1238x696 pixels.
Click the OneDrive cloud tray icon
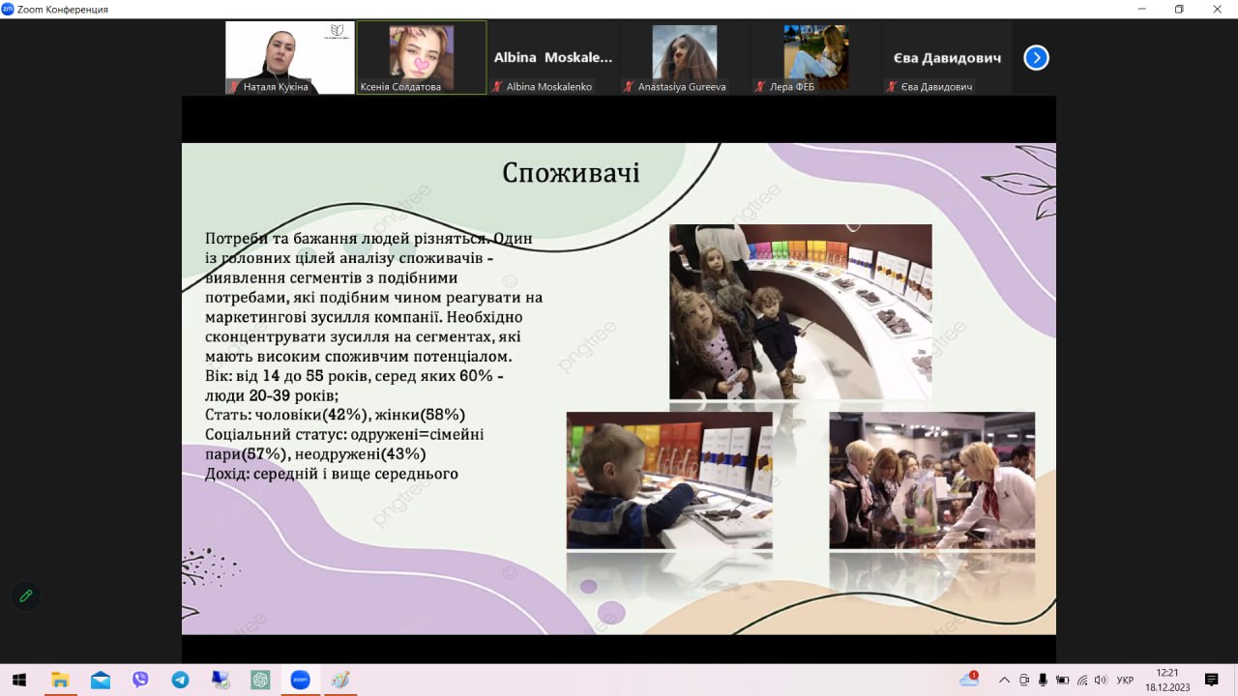tap(968, 680)
